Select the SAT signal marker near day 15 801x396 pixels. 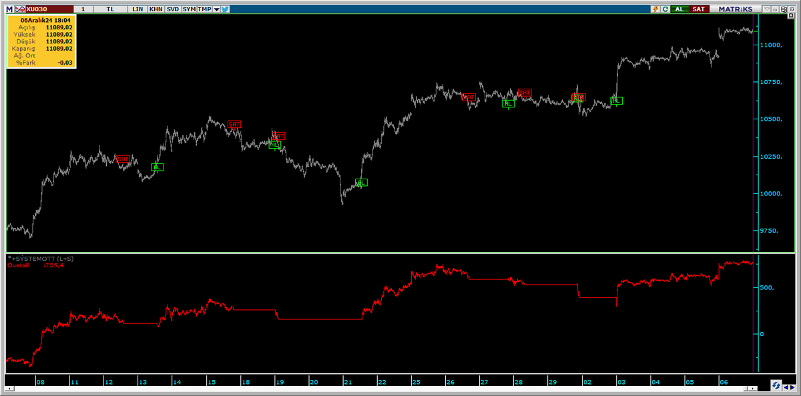pos(234,124)
